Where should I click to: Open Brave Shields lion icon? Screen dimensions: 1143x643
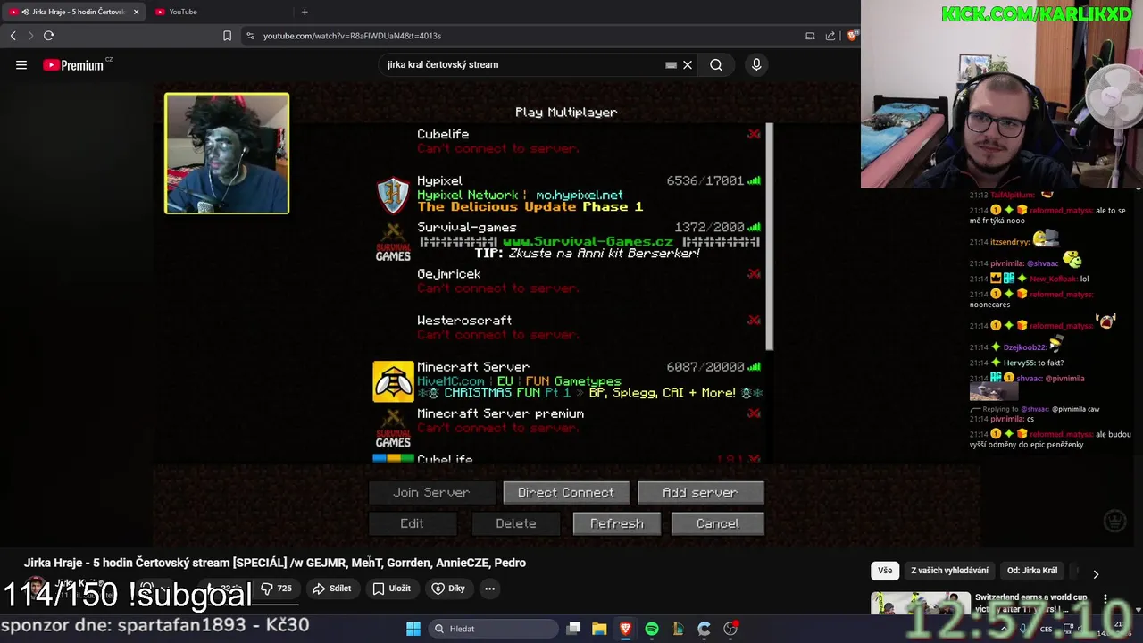[x=852, y=36]
